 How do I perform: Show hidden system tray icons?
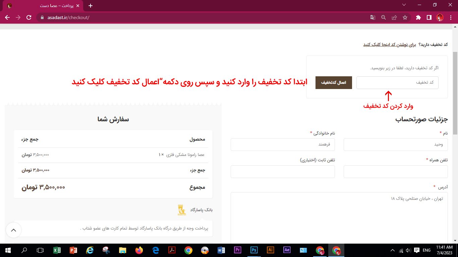pos(393,250)
